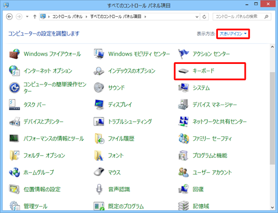Screen dimensions: 278x213
Task: Refresh the control panel view
Action: click(204, 17)
